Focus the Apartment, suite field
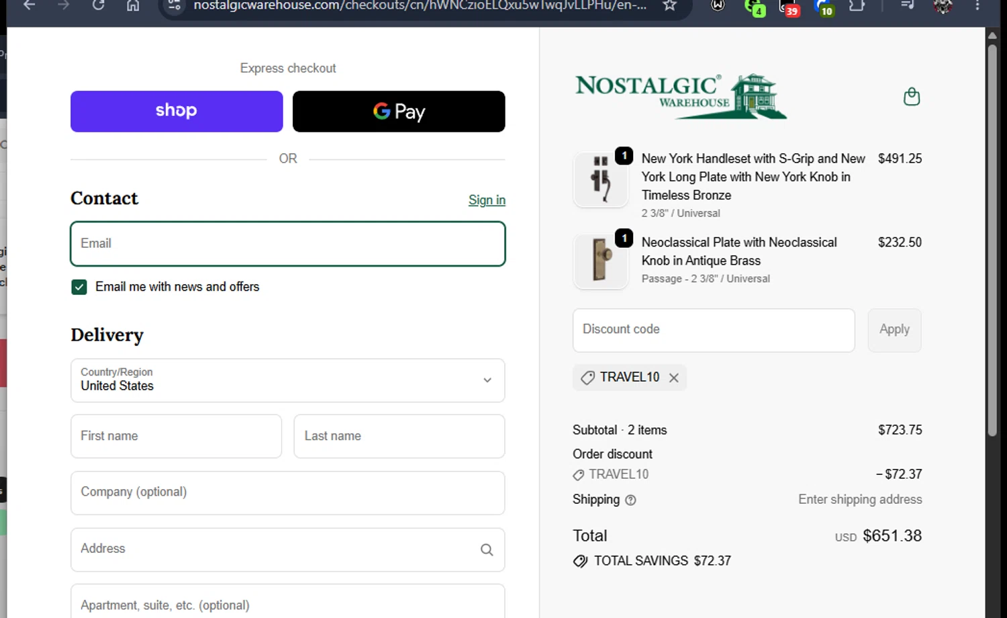Screen dimensions: 1007x618 point(288,602)
